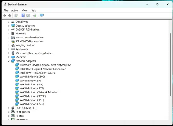Toggle the console tree toolbar icon
This screenshot has width=173, height=126.
(x=16, y=16)
